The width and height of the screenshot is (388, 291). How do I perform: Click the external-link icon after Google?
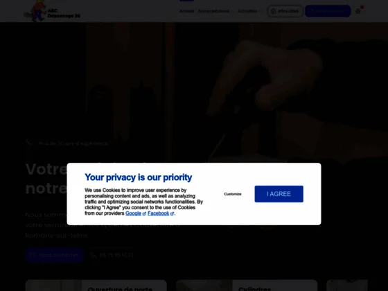[144, 214]
